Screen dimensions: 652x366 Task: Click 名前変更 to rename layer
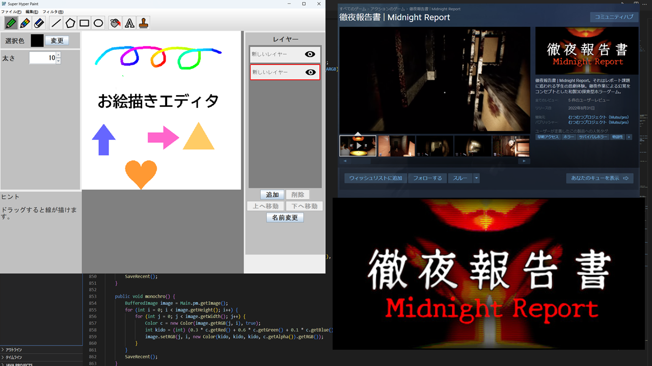pyautogui.click(x=285, y=218)
